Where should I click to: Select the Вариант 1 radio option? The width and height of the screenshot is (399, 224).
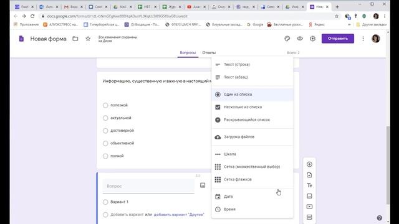pos(105,202)
